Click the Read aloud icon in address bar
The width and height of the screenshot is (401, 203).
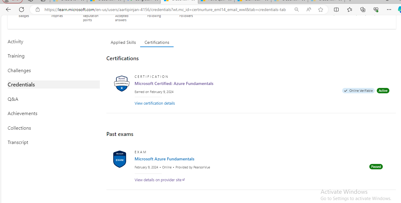click(x=308, y=9)
